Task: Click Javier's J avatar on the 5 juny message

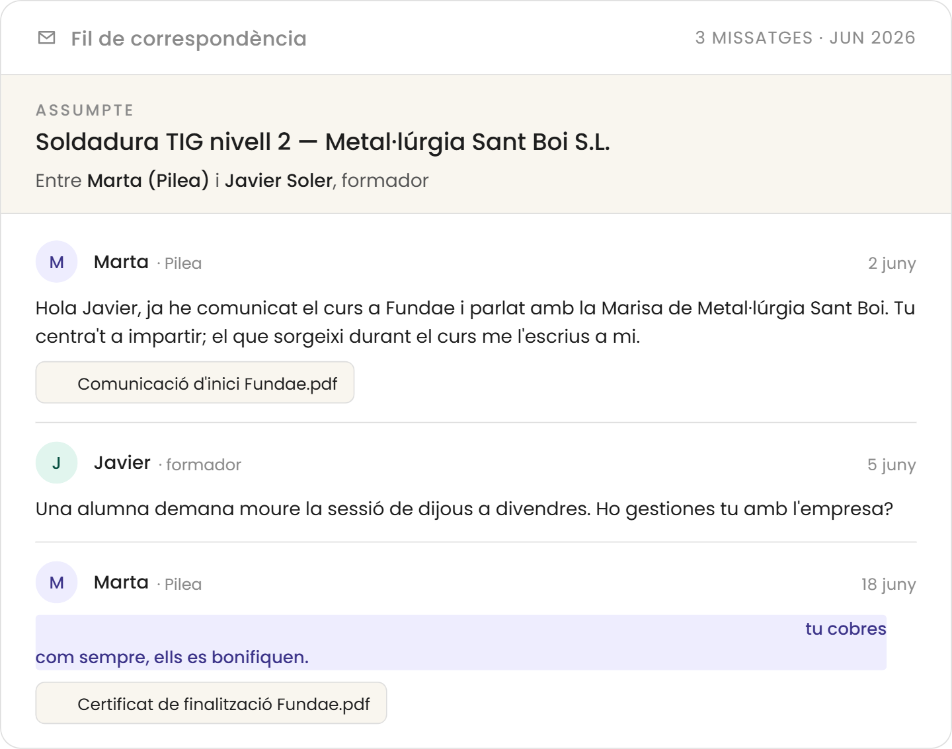Action: click(57, 463)
